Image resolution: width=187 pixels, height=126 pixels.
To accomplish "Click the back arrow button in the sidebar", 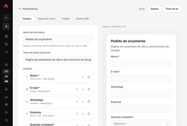I will point(6,17).
